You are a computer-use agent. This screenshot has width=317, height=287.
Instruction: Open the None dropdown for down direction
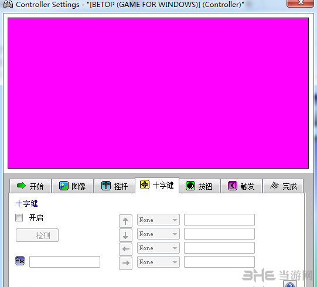tap(158, 234)
